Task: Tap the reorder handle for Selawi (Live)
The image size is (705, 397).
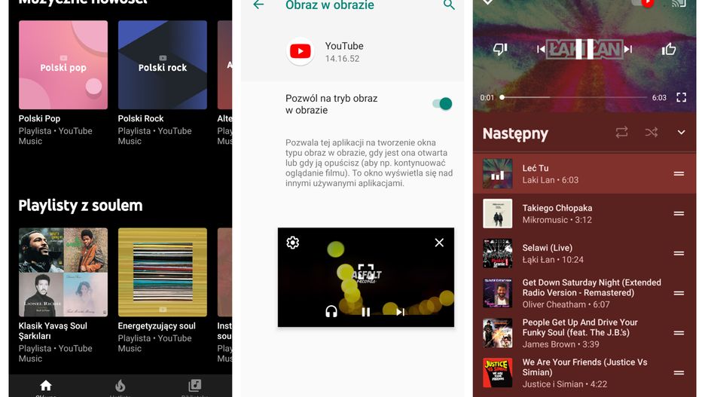Action: pyautogui.click(x=679, y=253)
